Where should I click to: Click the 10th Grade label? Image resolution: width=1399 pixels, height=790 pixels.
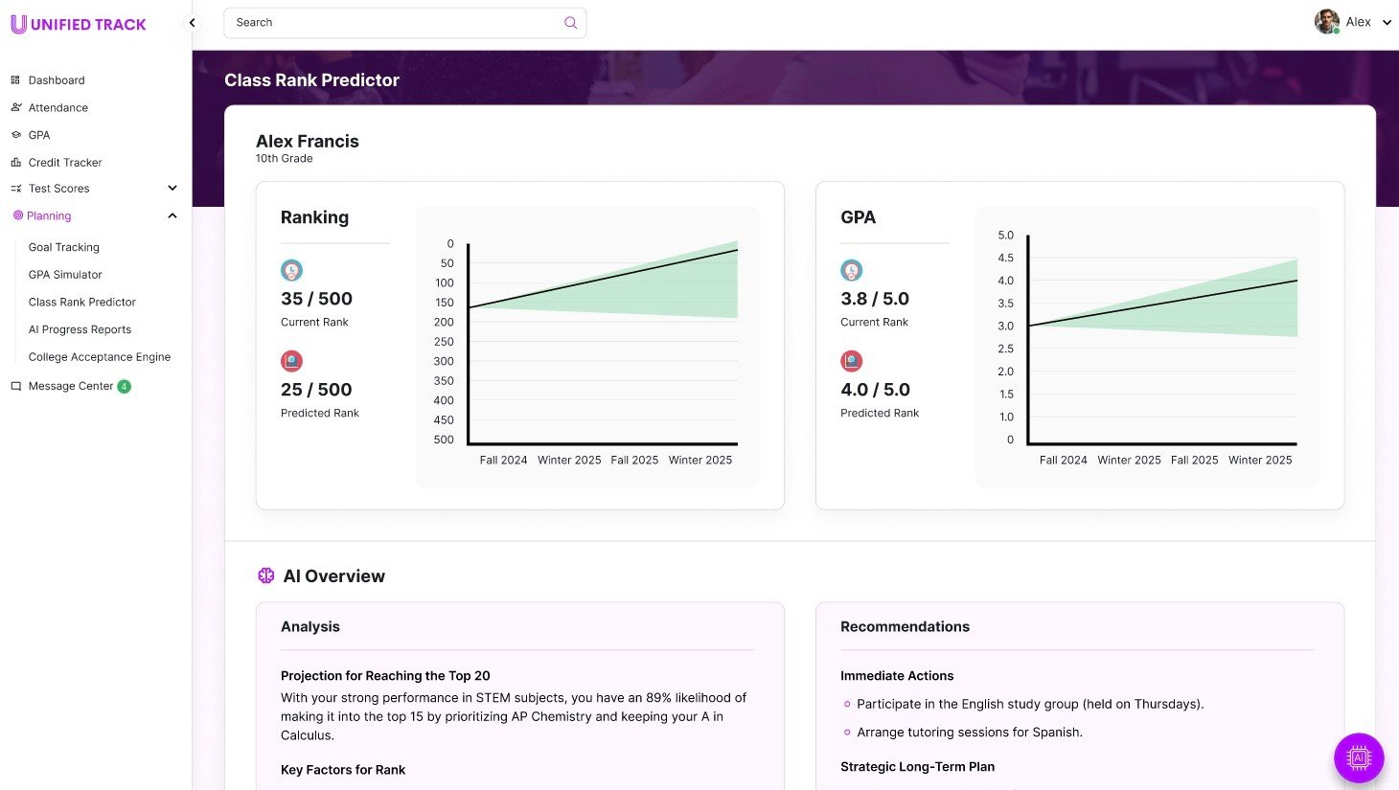click(284, 159)
